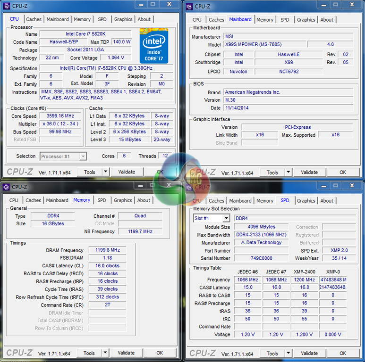This screenshot has height=362, width=365.
Task: Click the processor Name field Intel Core i7 5820K
Action: pyautogui.click(x=85, y=34)
